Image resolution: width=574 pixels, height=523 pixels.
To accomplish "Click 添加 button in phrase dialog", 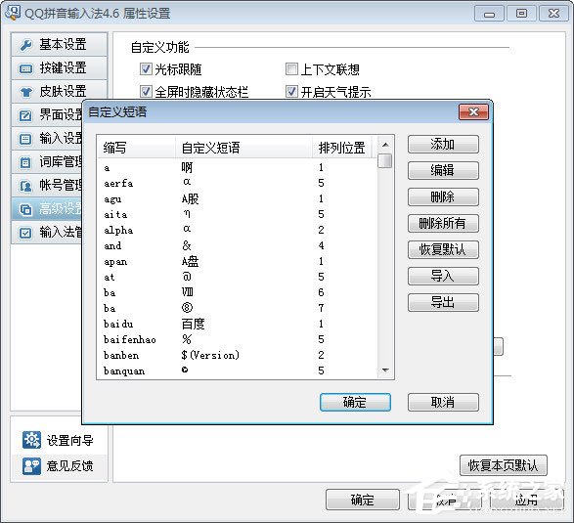I will [443, 145].
